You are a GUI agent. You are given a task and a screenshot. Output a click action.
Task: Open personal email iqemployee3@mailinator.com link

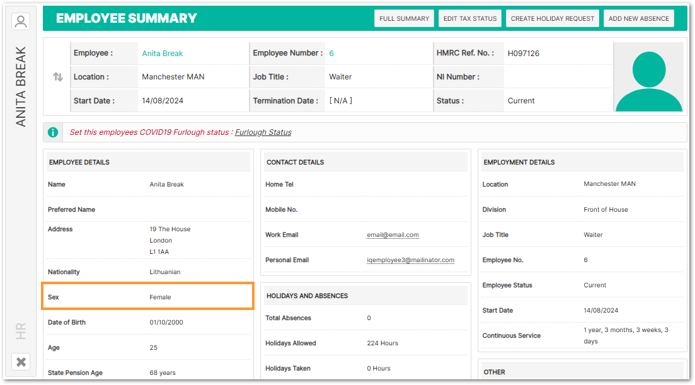tap(410, 260)
